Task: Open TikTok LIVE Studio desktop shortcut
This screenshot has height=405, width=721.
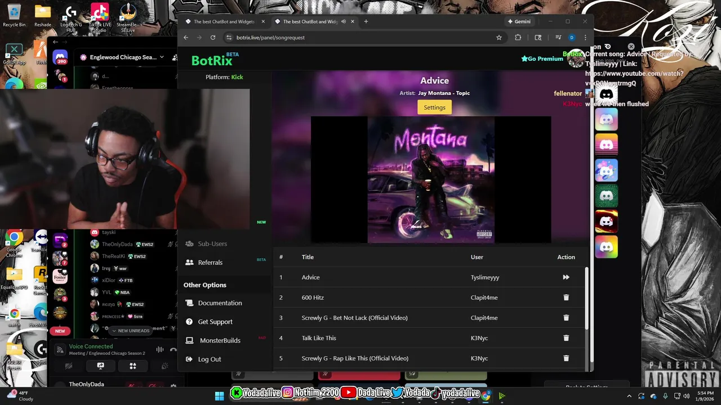Action: pos(100,19)
